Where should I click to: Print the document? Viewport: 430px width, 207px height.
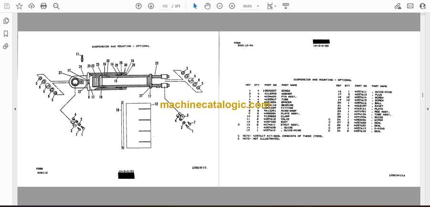click(43, 6)
